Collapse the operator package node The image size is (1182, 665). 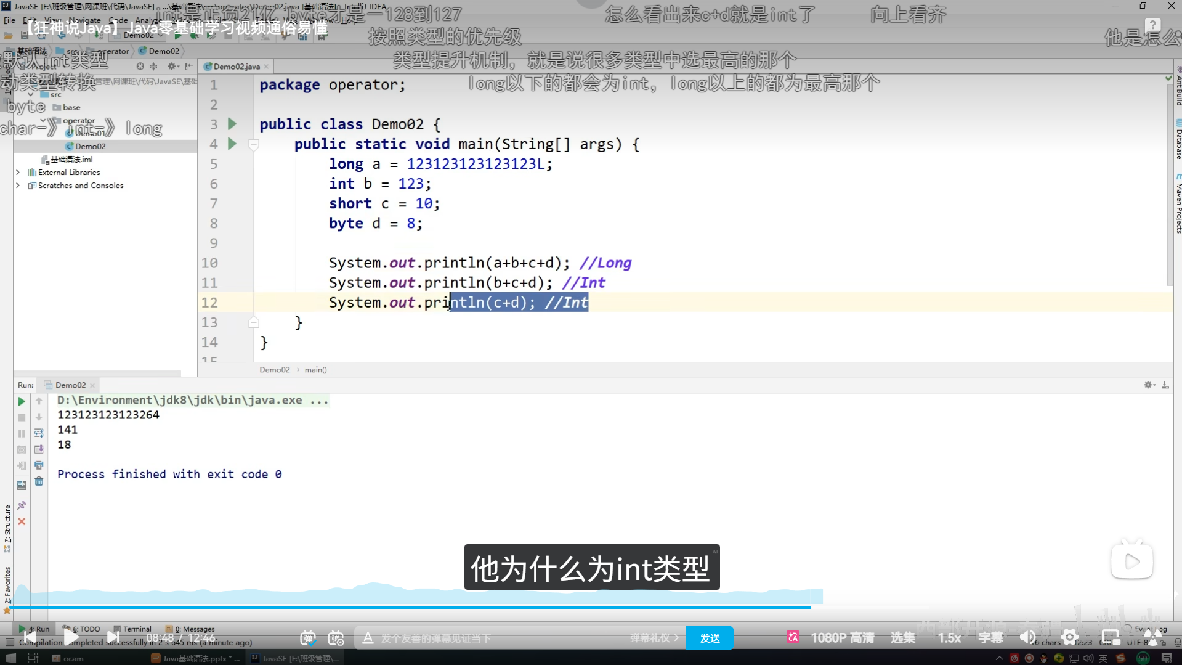tap(43, 121)
